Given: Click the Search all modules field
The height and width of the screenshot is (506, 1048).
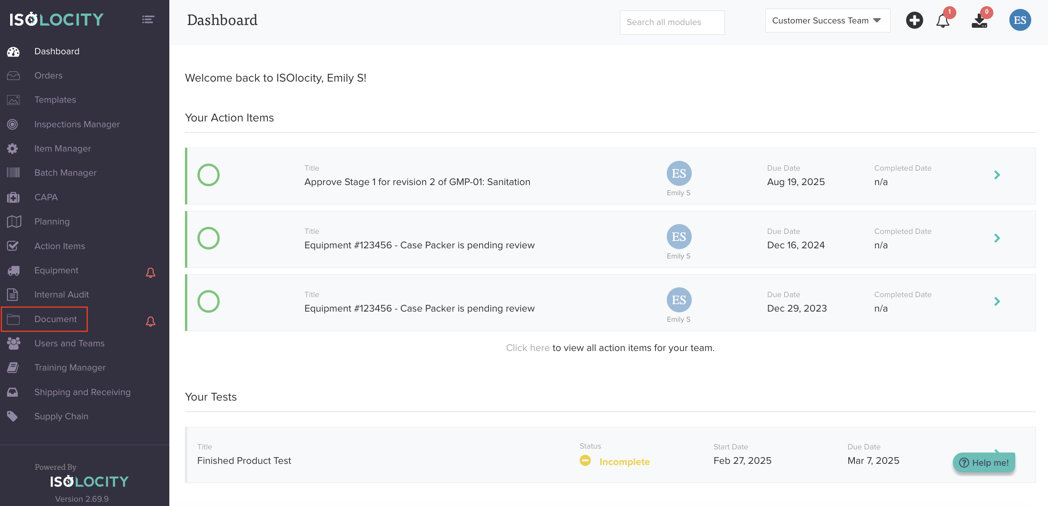Looking at the screenshot, I should tap(672, 22).
